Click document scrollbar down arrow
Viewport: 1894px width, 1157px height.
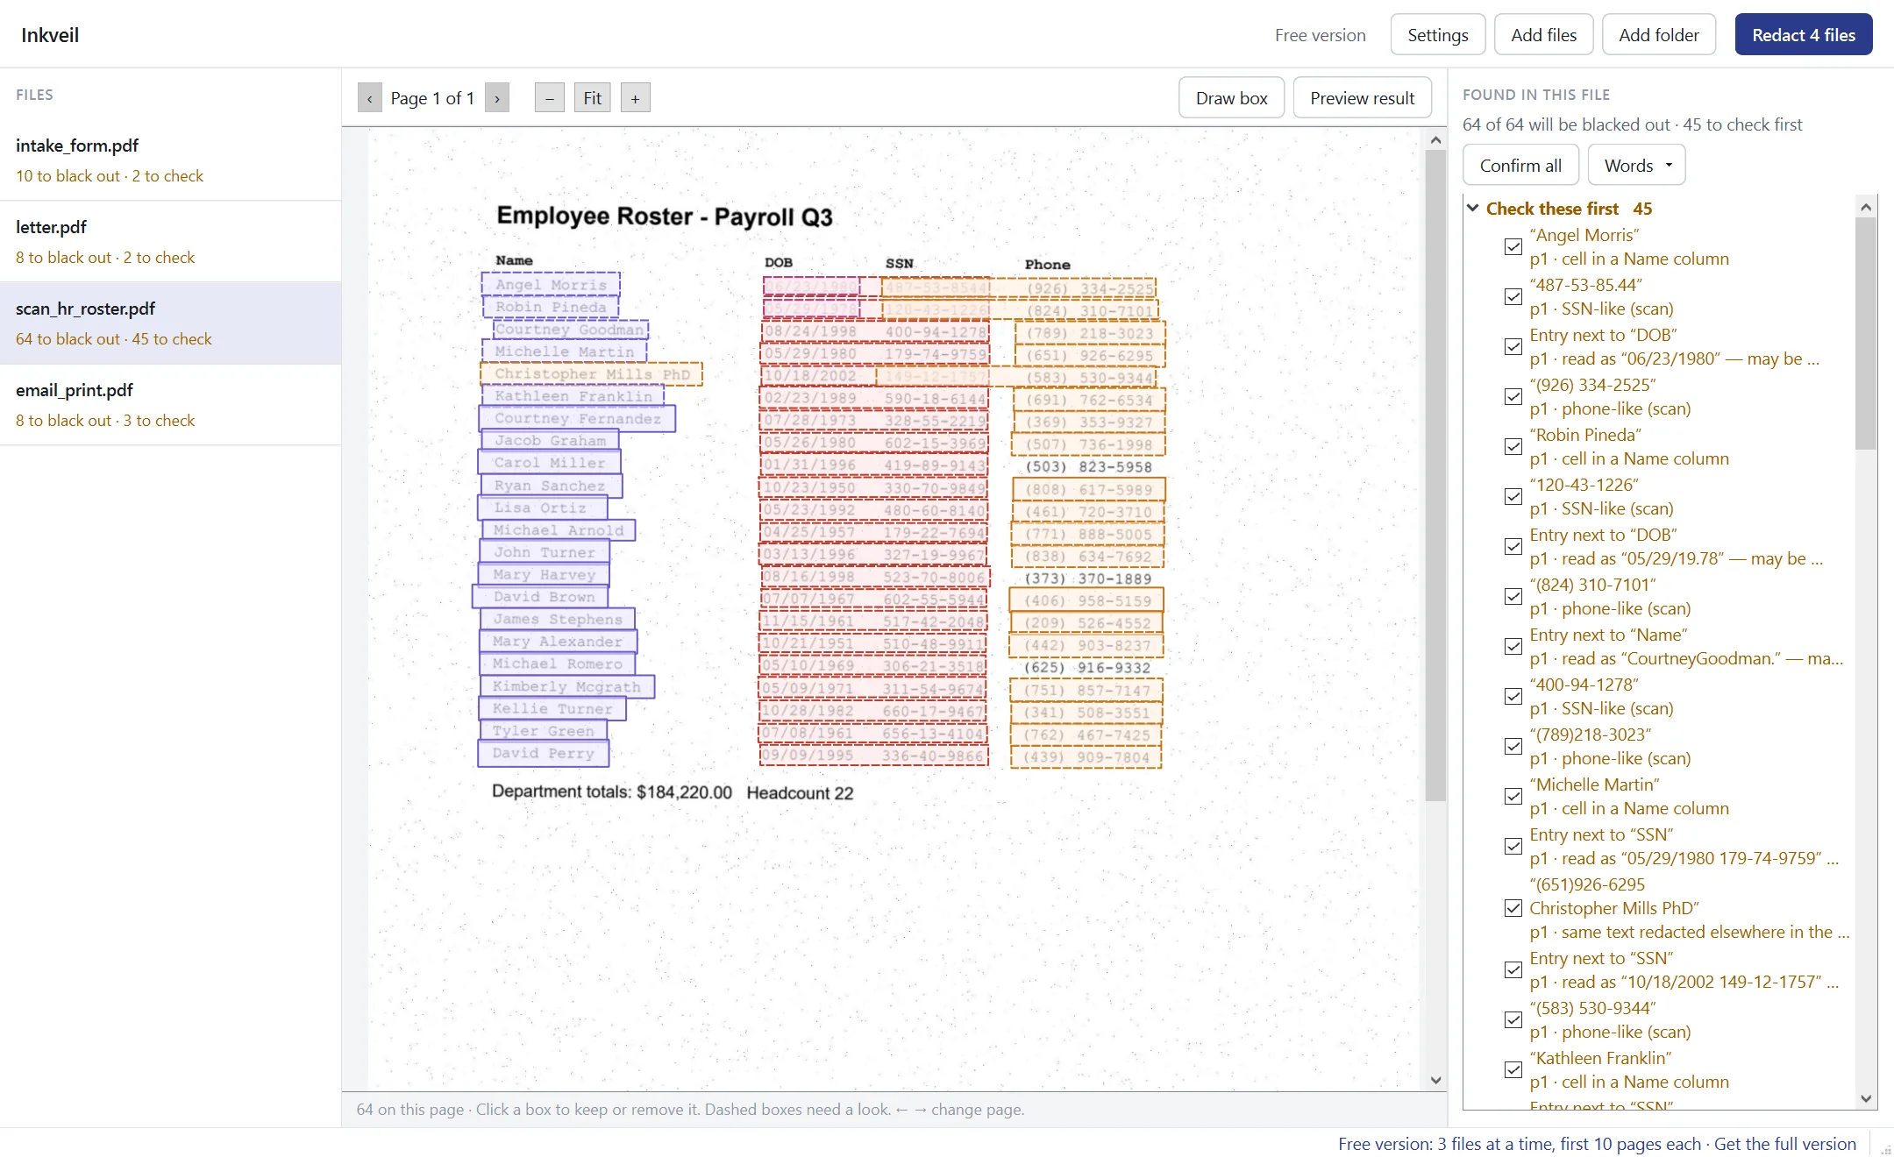tap(1435, 1080)
